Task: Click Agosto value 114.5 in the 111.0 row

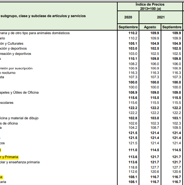Action: tap(155, 150)
